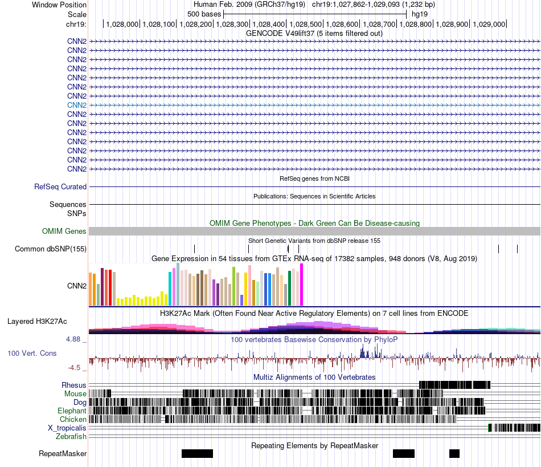Click the OMIM Genes label
Image resolution: width=541 pixels, height=467 pixels.
pyautogui.click(x=64, y=231)
